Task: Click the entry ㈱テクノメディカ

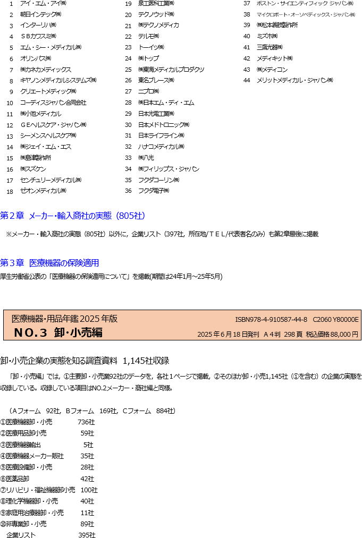Action: (159, 25)
